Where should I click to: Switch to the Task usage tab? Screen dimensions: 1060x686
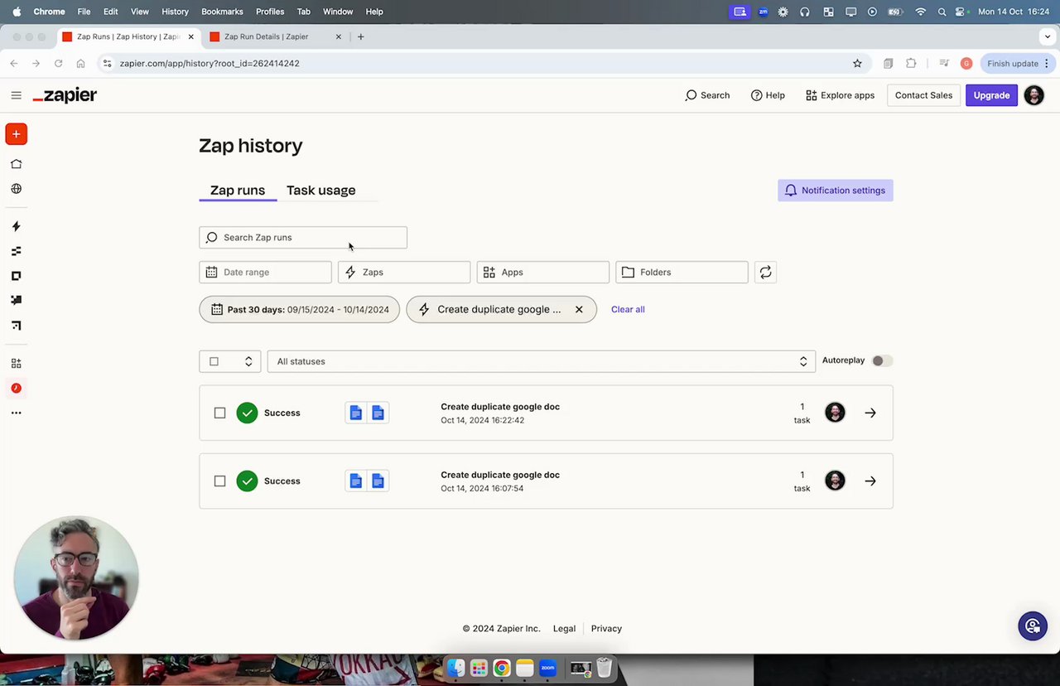click(x=320, y=190)
